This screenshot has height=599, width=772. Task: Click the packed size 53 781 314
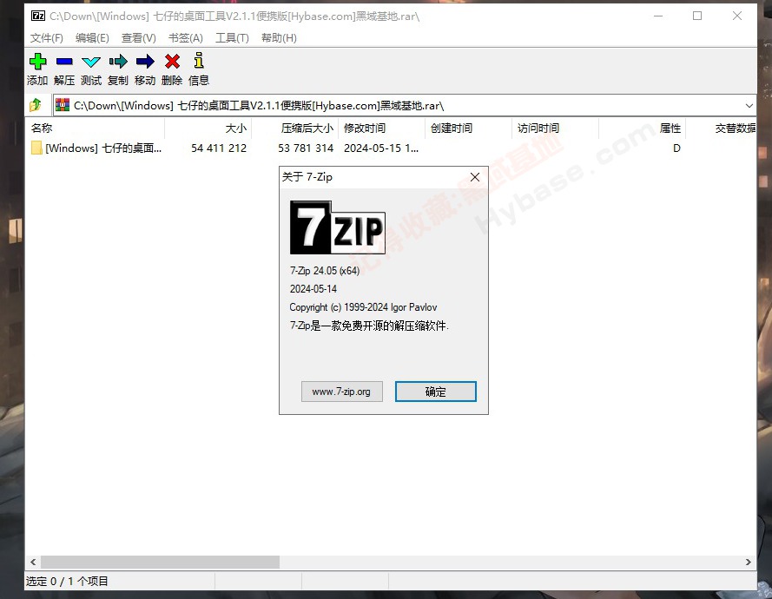[306, 148]
